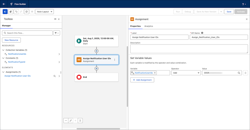Expand chevron for Assign Notification User IDs
Image resolution: width=250 pixels, height=130 pixels.
pos(59,76)
